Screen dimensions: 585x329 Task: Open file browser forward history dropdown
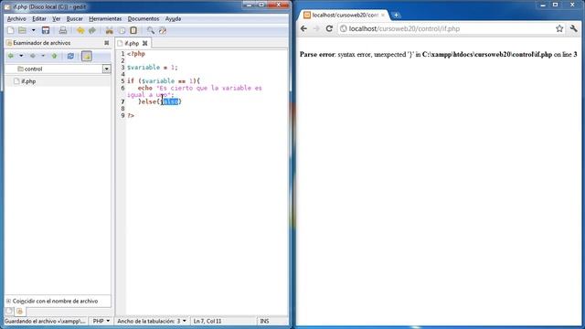(43, 56)
